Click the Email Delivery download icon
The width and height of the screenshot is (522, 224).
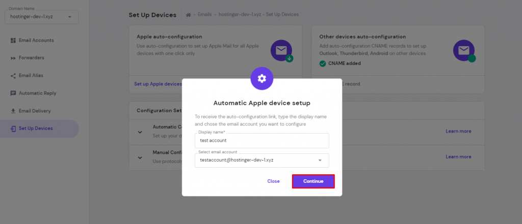[x=13, y=111]
